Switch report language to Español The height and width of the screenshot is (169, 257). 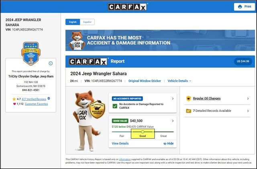coord(87,22)
